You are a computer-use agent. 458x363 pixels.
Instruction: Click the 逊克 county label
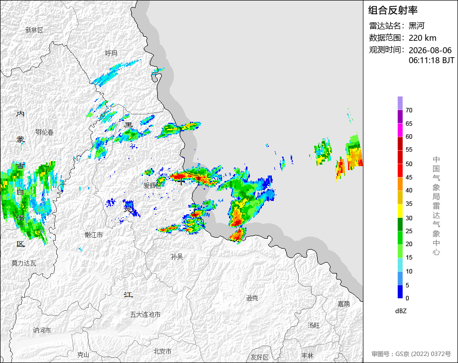(252, 298)
